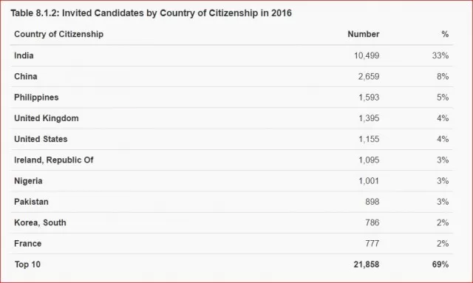Select the 2,659 value for China
This screenshot has height=283, width=473.
pyautogui.click(x=369, y=76)
